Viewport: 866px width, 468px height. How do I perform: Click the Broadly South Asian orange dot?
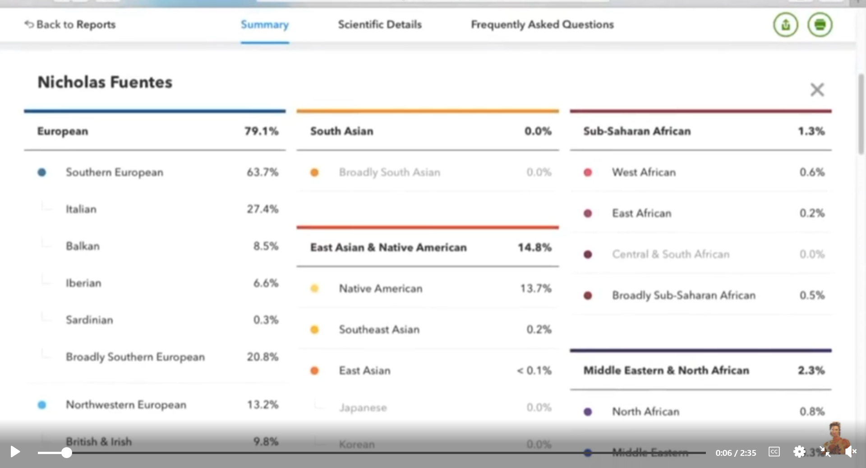click(x=314, y=172)
